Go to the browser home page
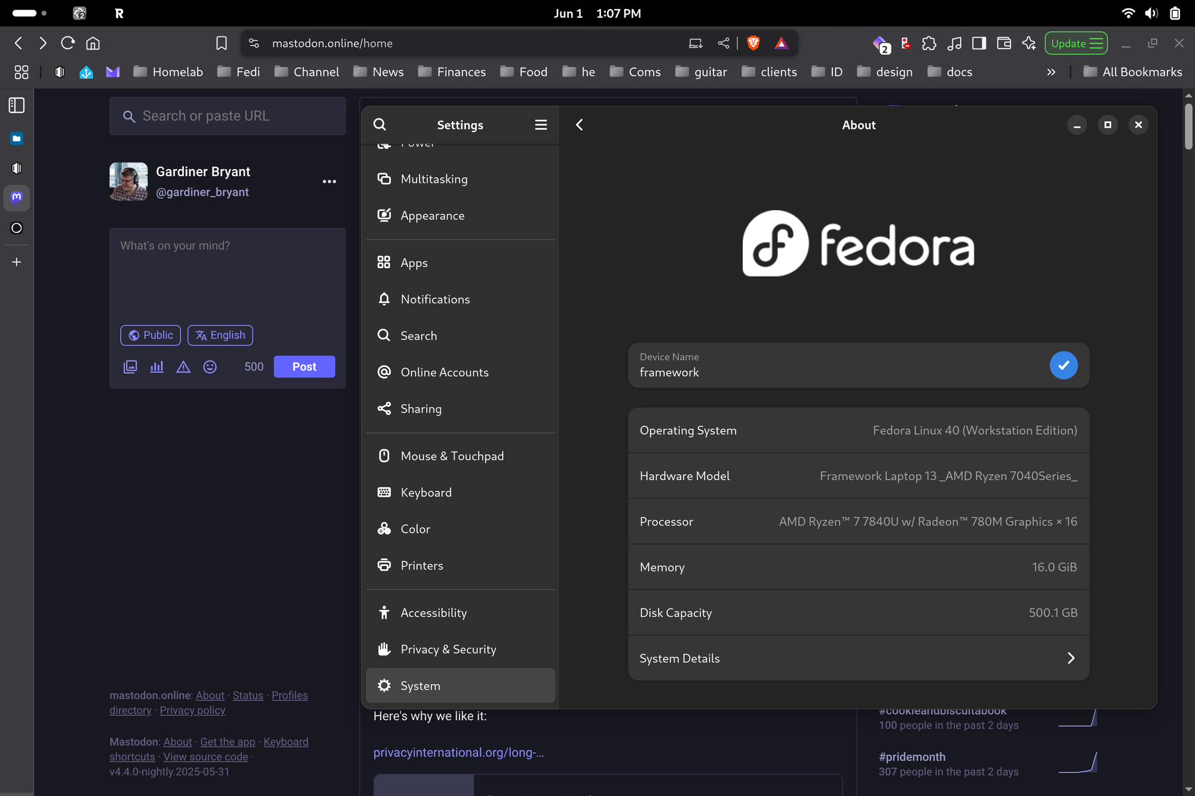1195x796 pixels. click(93, 43)
